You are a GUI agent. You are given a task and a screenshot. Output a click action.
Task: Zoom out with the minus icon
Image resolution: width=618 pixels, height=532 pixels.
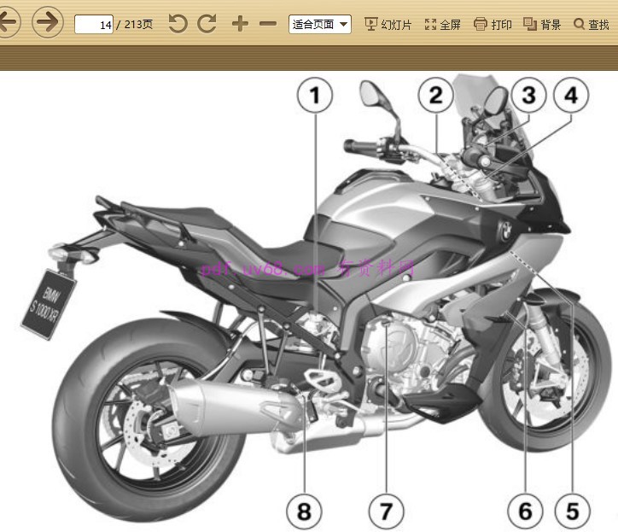tap(268, 24)
